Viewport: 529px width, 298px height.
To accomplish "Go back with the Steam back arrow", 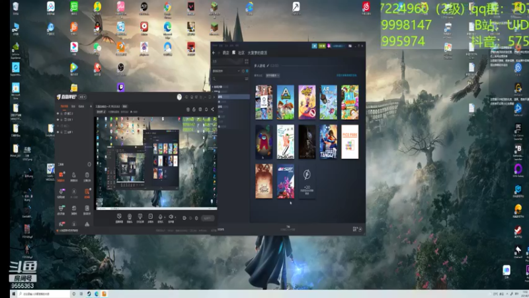I will click(x=214, y=53).
